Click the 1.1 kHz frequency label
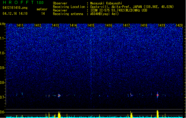This screenshot has width=186, height=118. 3,38
